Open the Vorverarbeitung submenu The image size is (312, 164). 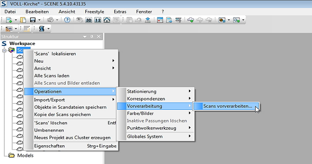155,106
